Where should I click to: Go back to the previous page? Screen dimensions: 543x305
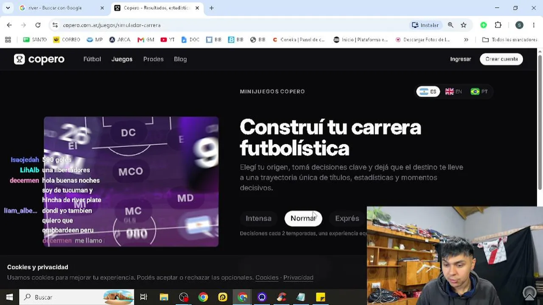(9, 25)
